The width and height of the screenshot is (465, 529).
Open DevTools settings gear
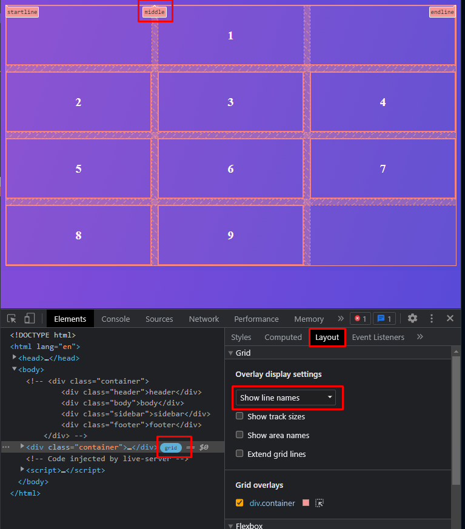pos(412,318)
